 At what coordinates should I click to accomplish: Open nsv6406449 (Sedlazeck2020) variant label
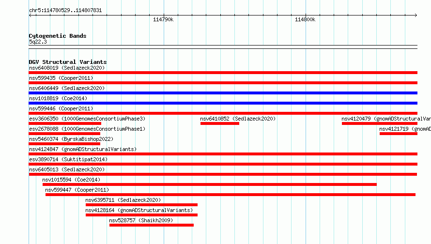coord(67,88)
